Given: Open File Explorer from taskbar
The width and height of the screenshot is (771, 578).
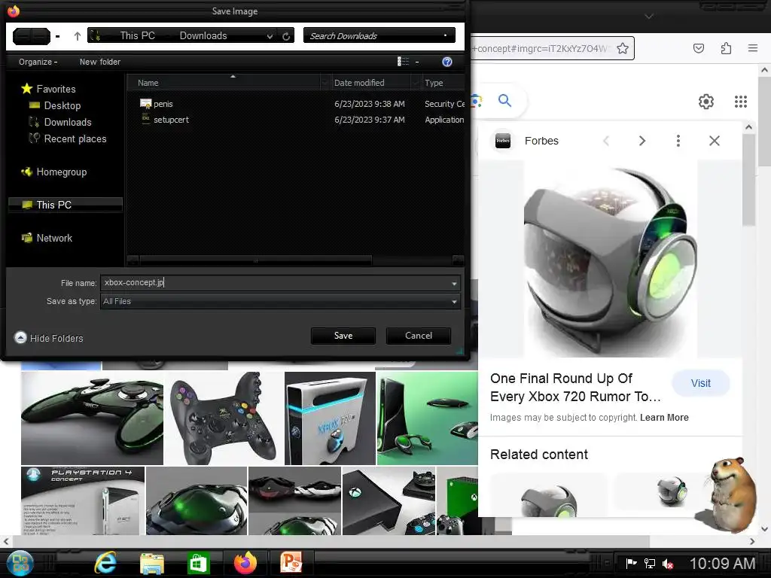Looking at the screenshot, I should click(152, 563).
